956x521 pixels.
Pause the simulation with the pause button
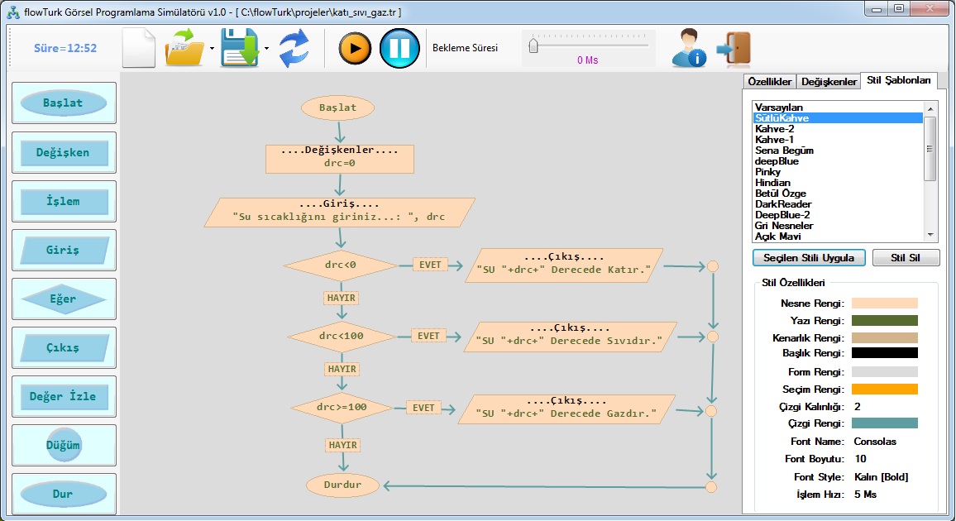click(399, 48)
